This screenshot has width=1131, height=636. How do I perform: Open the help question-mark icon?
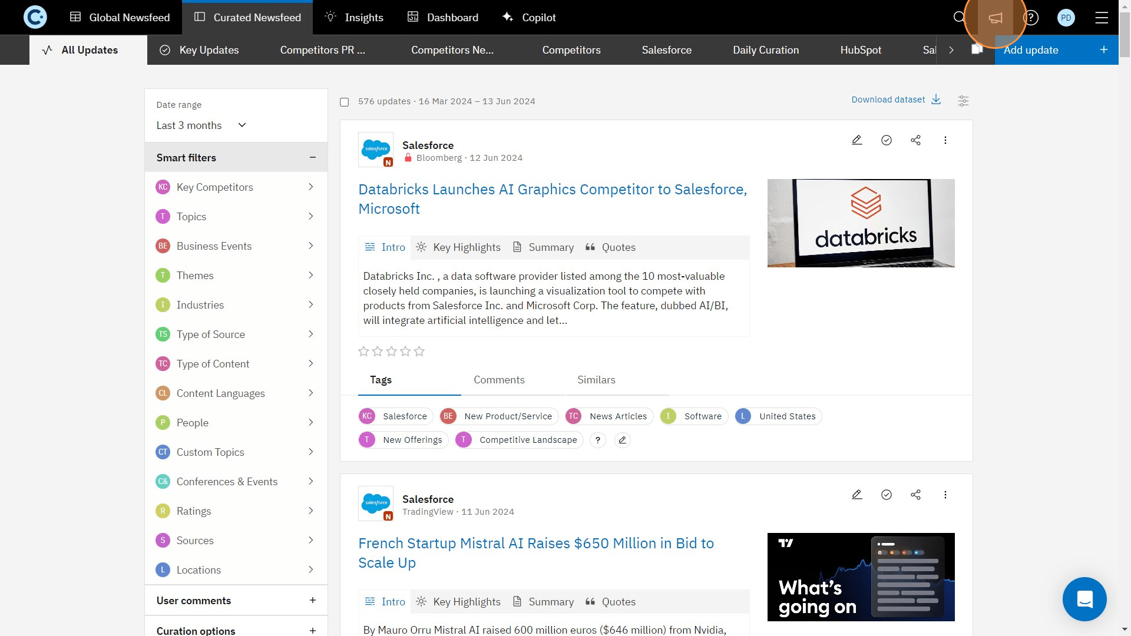point(1031,17)
